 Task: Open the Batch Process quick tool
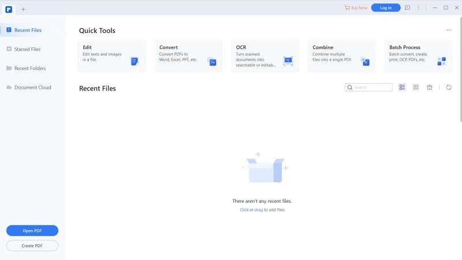click(x=418, y=56)
